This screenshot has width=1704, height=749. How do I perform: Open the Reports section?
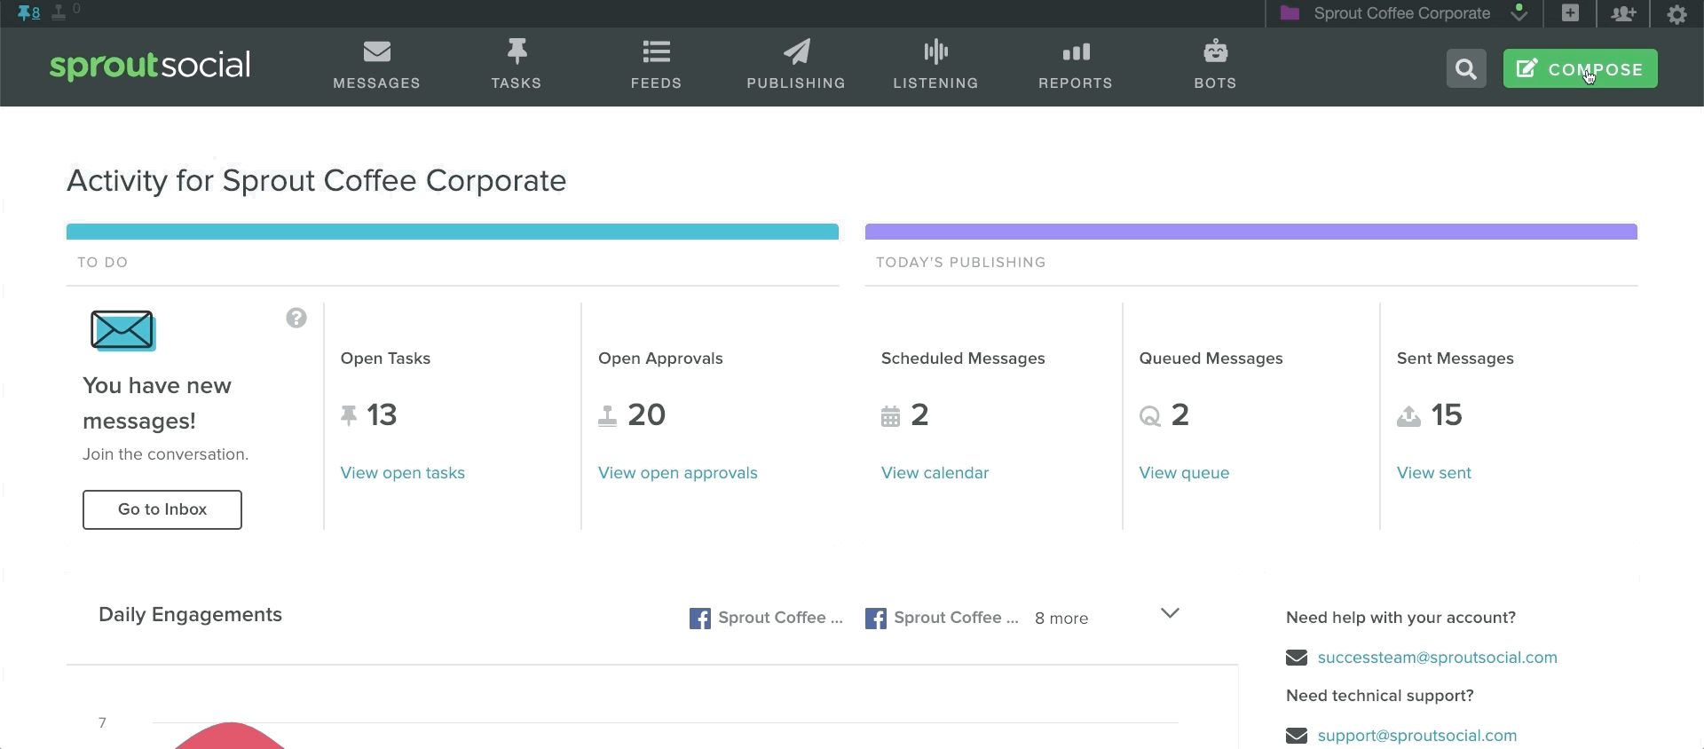1076,66
